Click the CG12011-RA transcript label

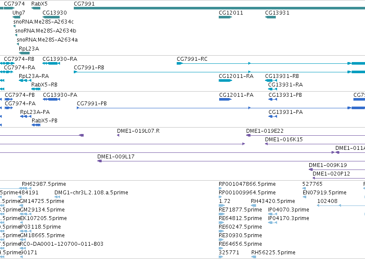(236, 76)
